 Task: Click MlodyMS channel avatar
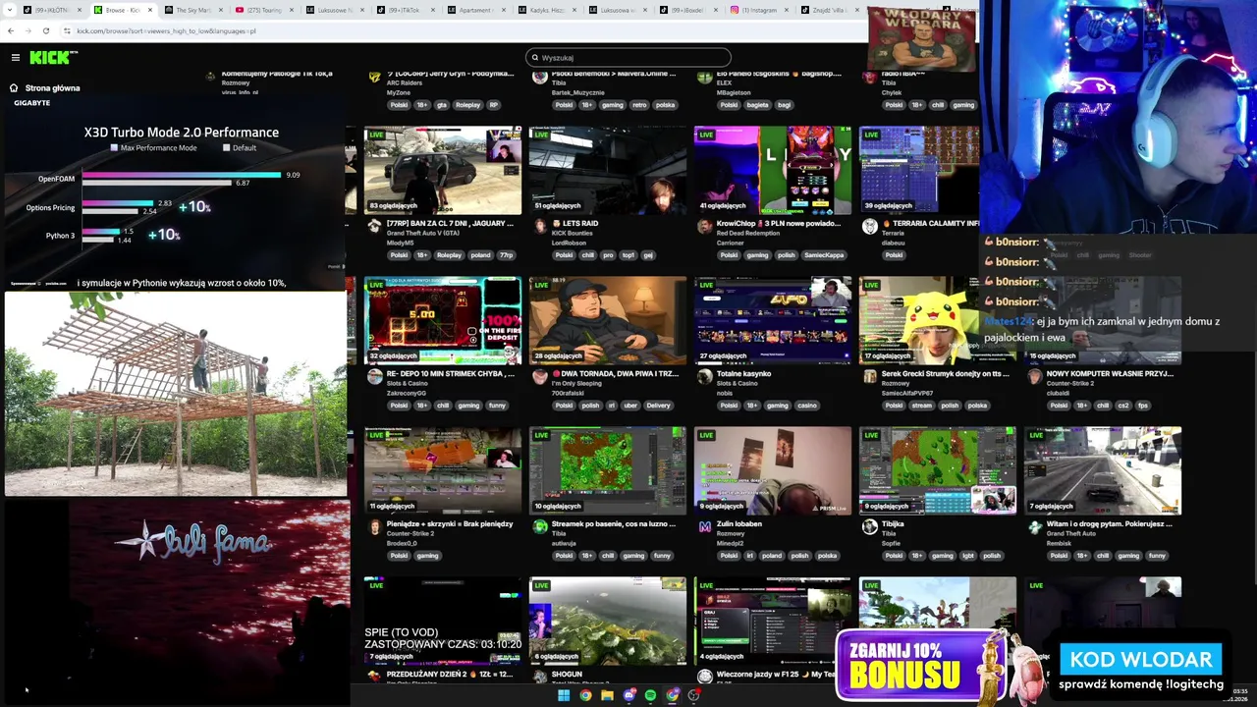[x=374, y=226]
